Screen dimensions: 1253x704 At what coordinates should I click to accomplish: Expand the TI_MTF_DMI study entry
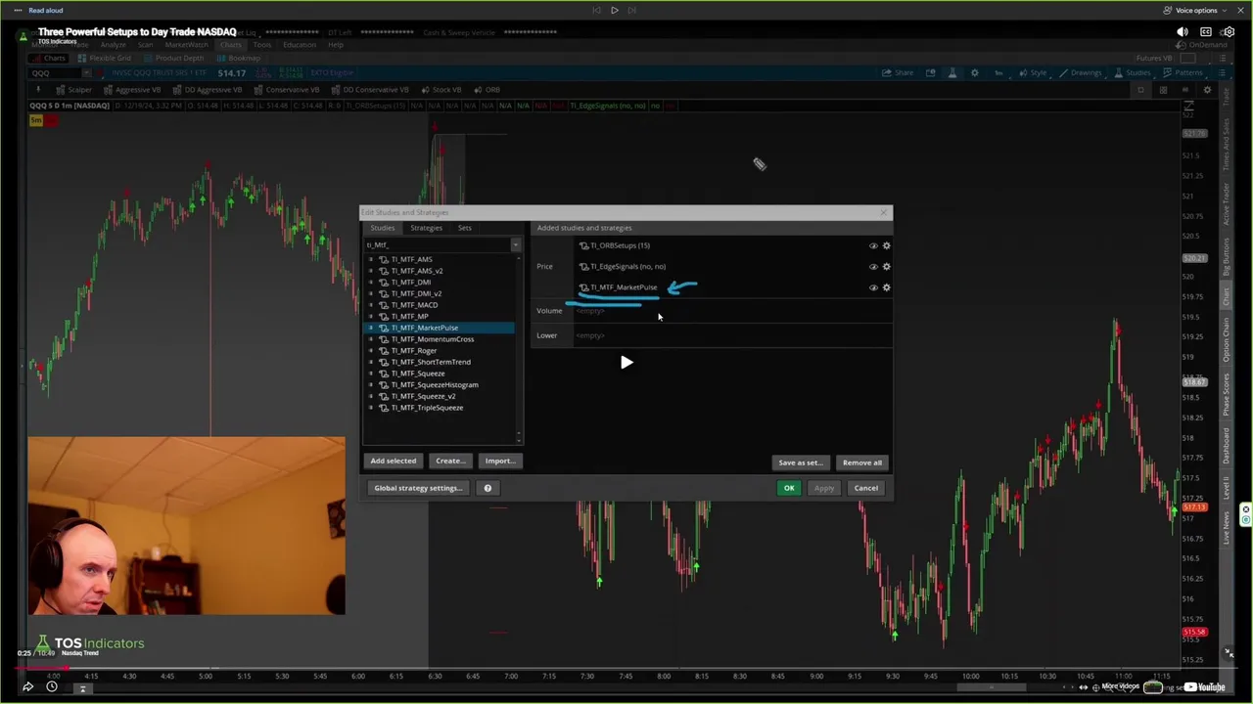[371, 282]
